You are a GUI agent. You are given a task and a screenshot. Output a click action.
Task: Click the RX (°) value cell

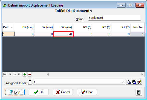coord(82,34)
